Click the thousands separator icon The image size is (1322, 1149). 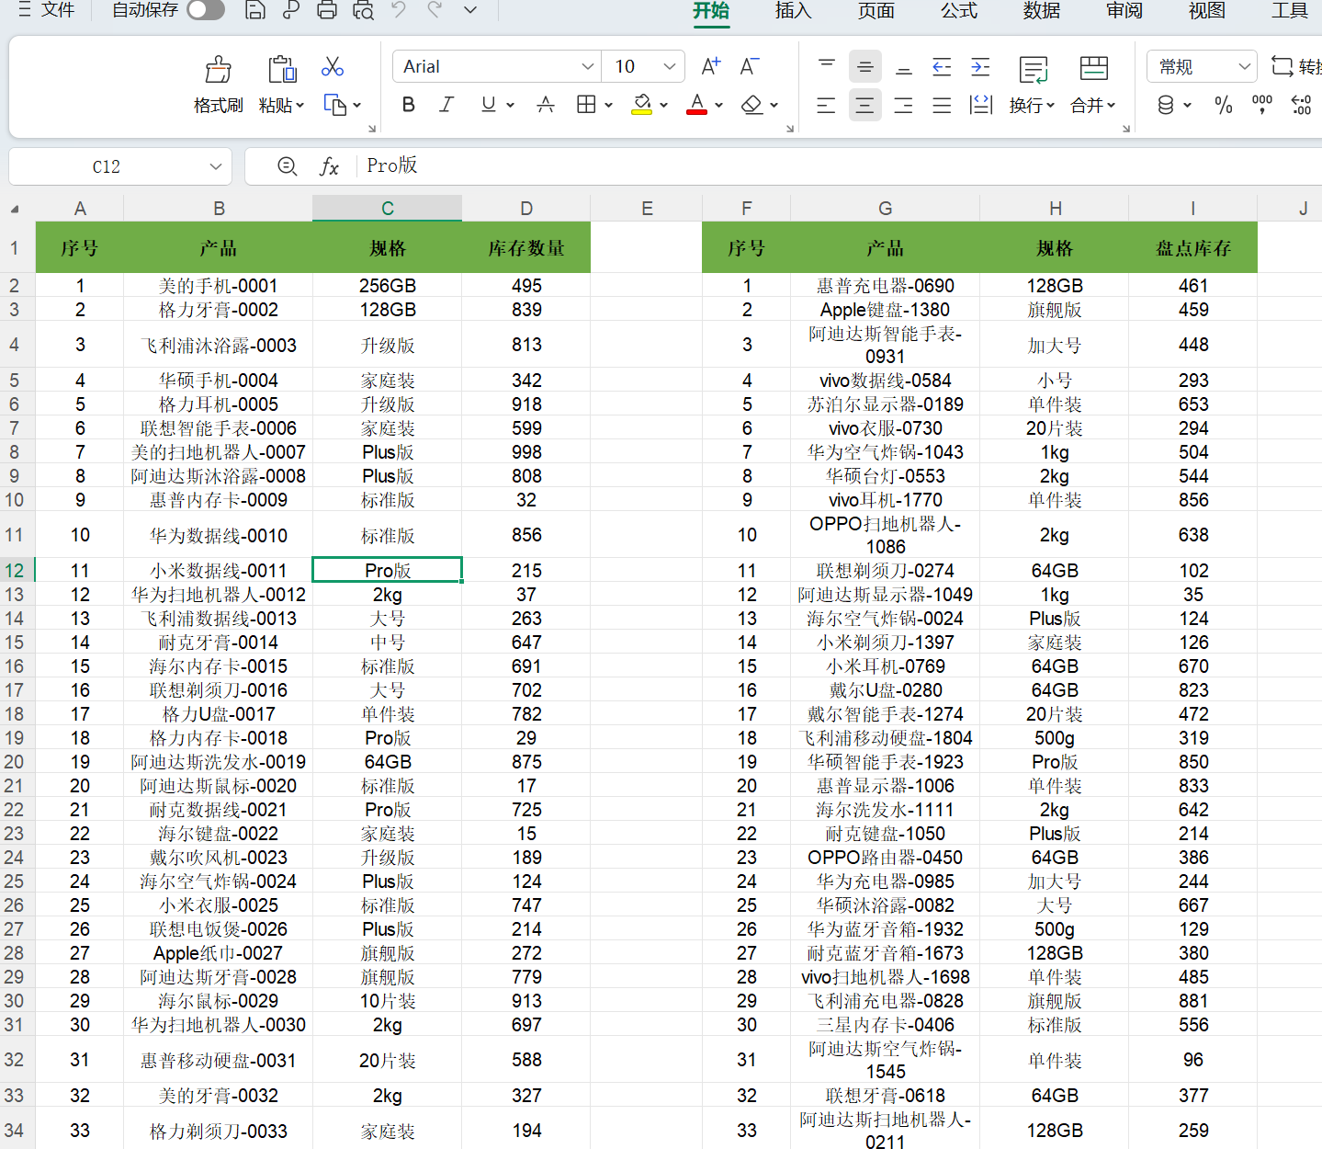1262,105
